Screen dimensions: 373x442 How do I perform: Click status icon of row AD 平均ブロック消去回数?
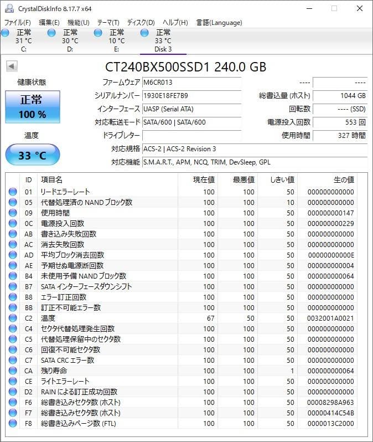tap(13, 255)
